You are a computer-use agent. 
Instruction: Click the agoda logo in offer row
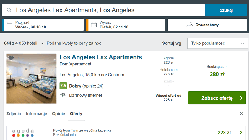(x=23, y=133)
